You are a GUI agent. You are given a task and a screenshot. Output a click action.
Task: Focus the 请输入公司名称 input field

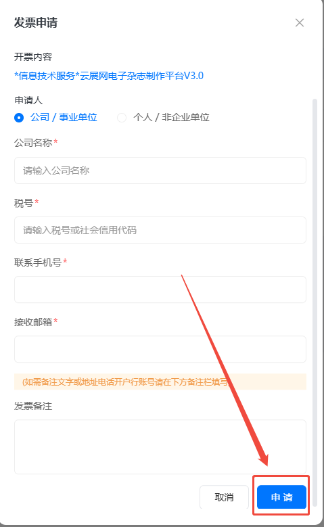pyautogui.click(x=160, y=170)
